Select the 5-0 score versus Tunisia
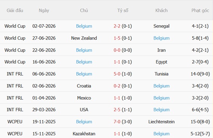The image size is (213, 138). pos(117,74)
